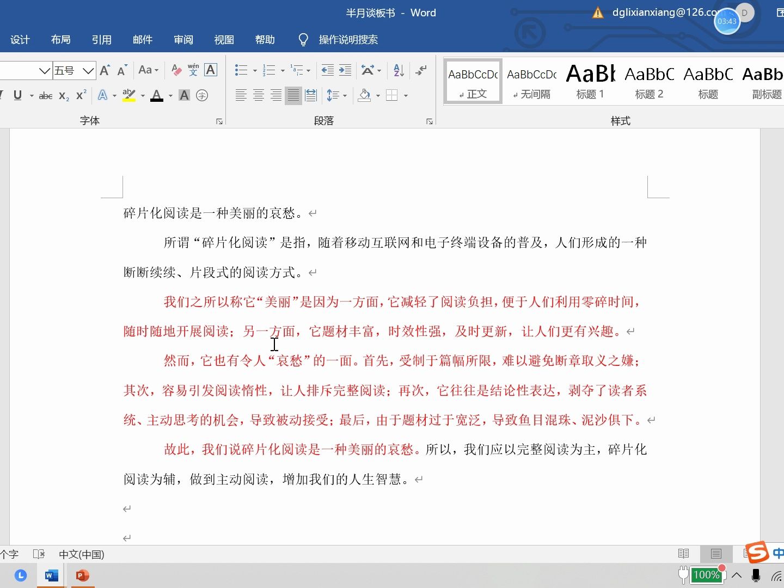Toggle underline formatting
Viewport: 784px width, 588px height.
[x=17, y=95]
